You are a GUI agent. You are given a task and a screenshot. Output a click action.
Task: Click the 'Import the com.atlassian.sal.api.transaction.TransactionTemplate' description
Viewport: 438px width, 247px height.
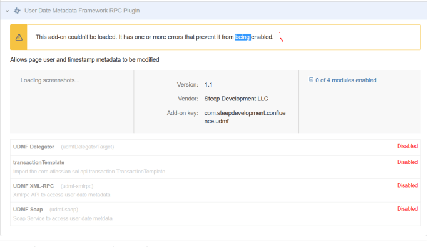click(x=89, y=172)
